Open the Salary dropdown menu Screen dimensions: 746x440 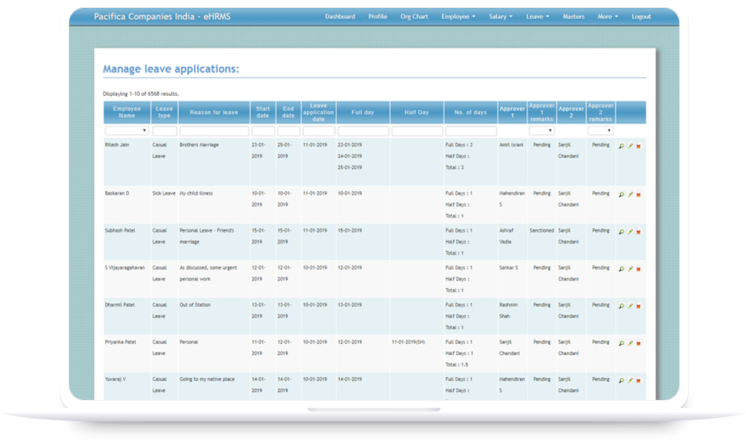click(500, 16)
